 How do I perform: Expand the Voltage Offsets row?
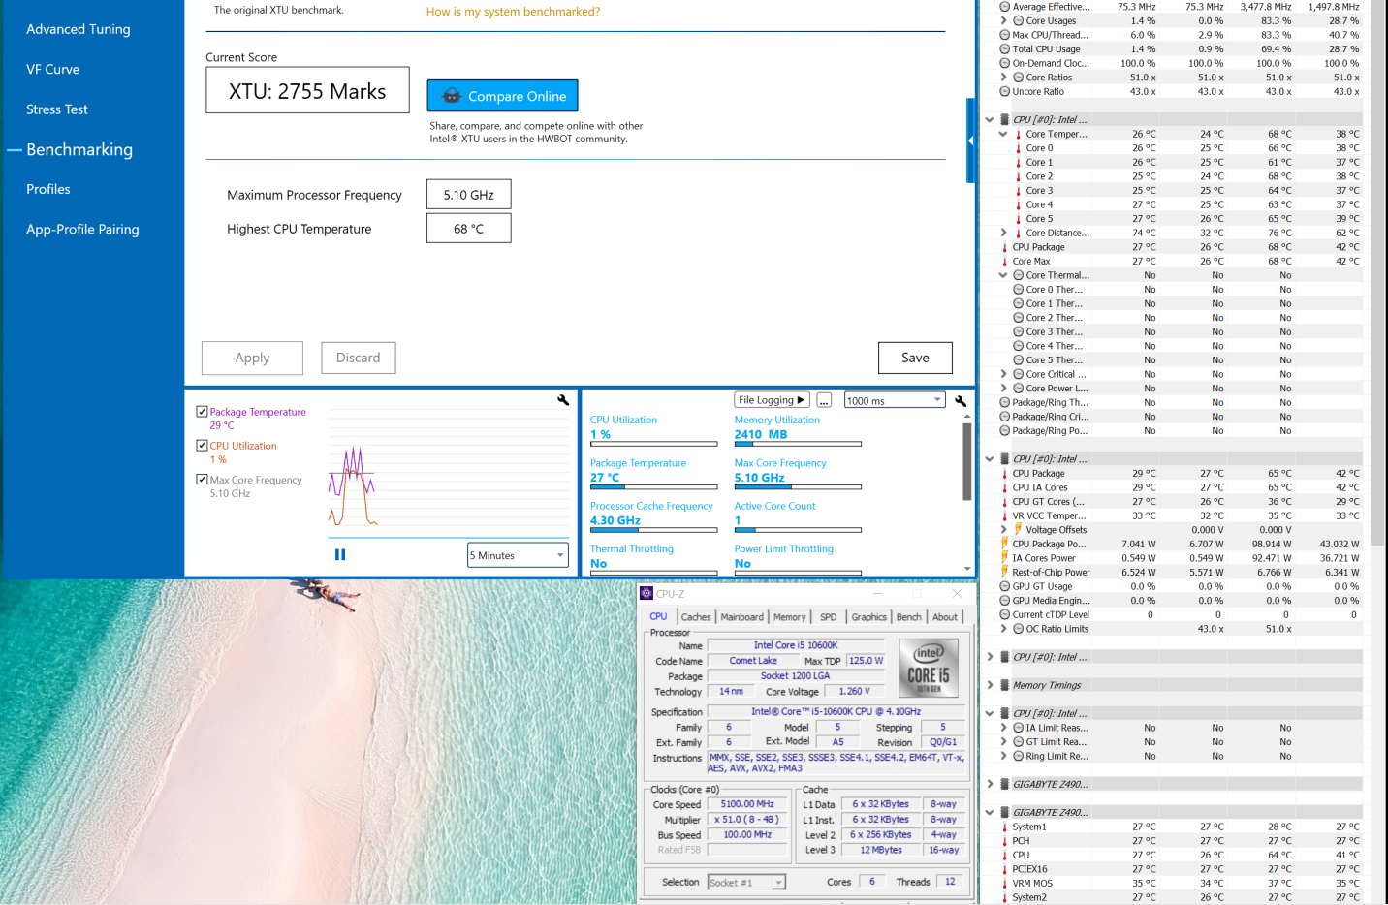click(x=1003, y=530)
